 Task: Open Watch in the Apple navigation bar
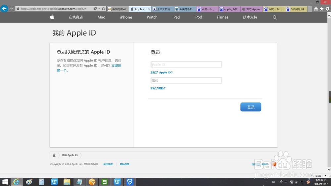tap(152, 17)
